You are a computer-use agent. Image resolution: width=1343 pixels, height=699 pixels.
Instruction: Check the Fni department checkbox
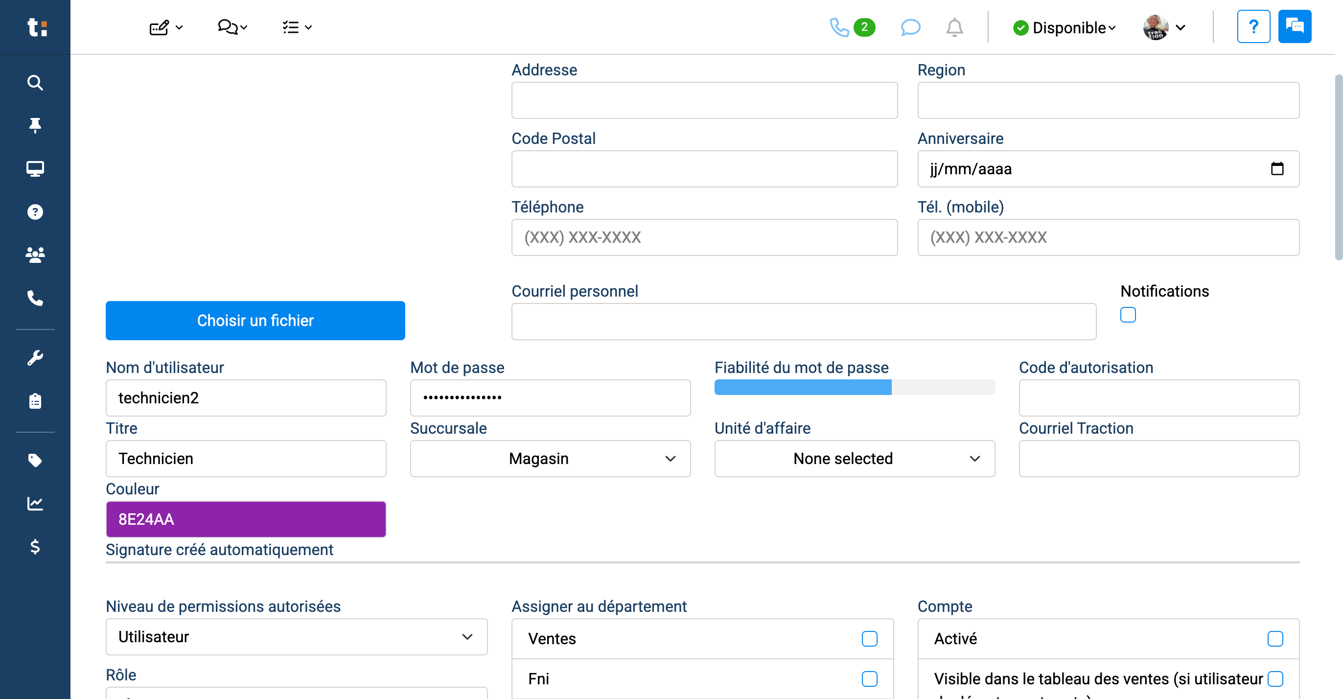click(869, 678)
